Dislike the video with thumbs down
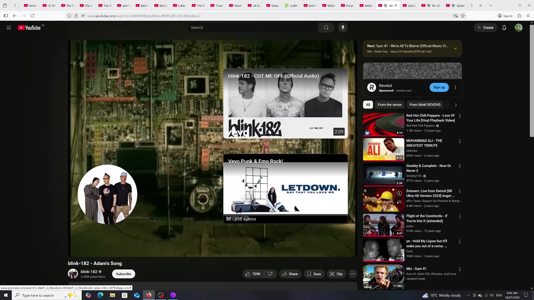The width and height of the screenshot is (534, 300). (270, 274)
